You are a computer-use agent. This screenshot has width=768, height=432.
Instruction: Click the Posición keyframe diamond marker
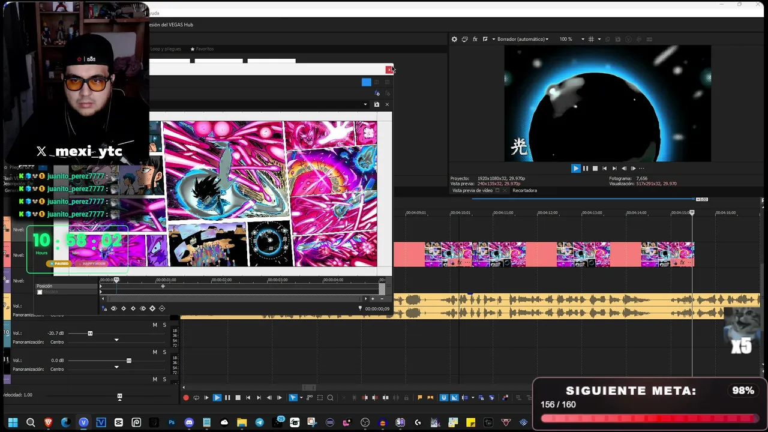coord(163,286)
